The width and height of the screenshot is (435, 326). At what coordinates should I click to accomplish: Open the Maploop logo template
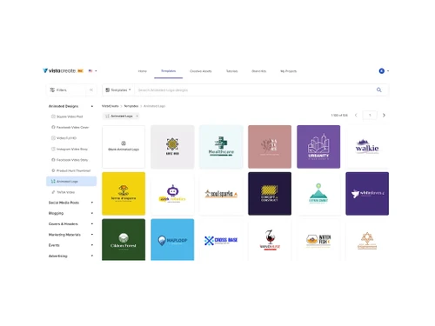[x=172, y=240]
